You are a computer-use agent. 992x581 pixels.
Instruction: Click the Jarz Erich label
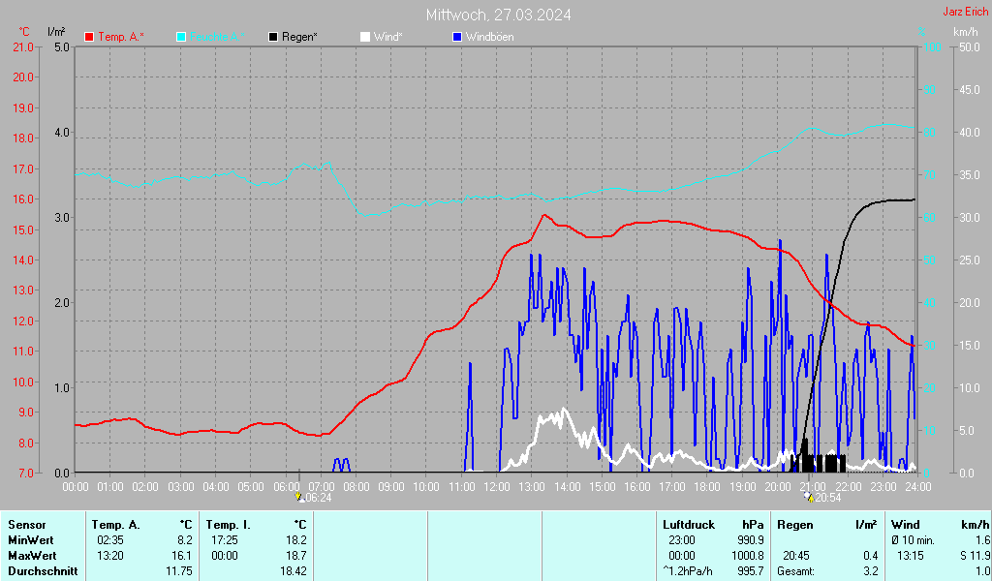click(966, 13)
